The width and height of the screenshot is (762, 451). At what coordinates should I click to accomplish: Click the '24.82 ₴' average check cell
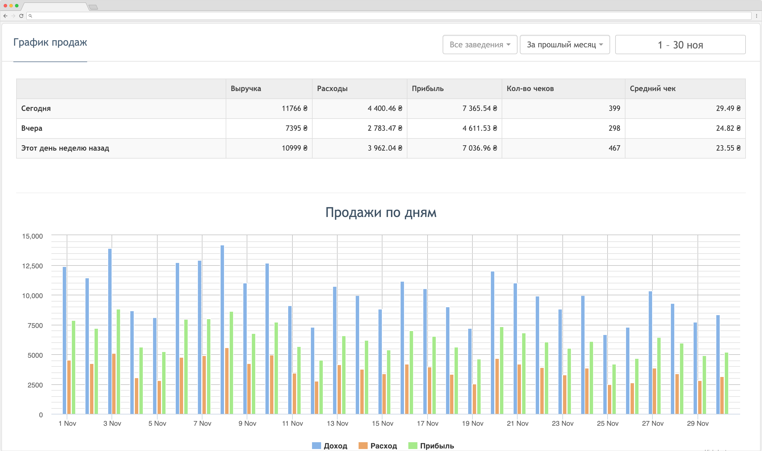tap(685, 128)
